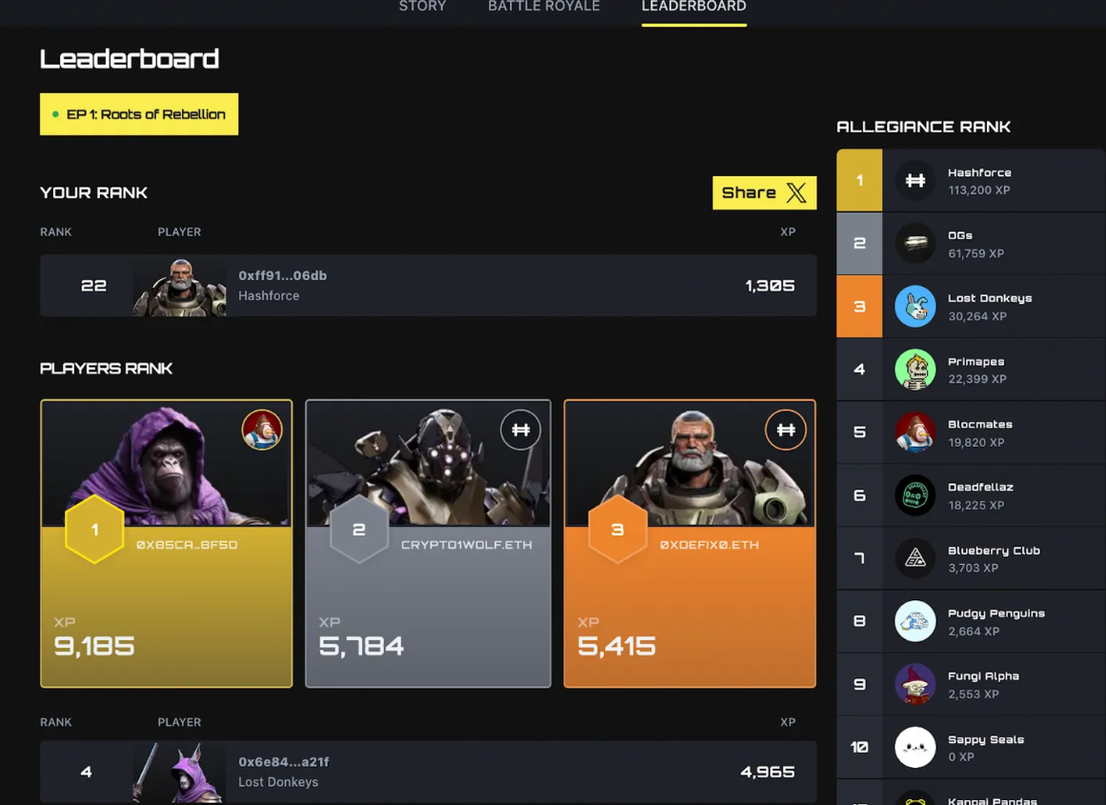The width and height of the screenshot is (1106, 805).
Task: Click the Blueberry Club triangle icon
Action: tap(915, 558)
